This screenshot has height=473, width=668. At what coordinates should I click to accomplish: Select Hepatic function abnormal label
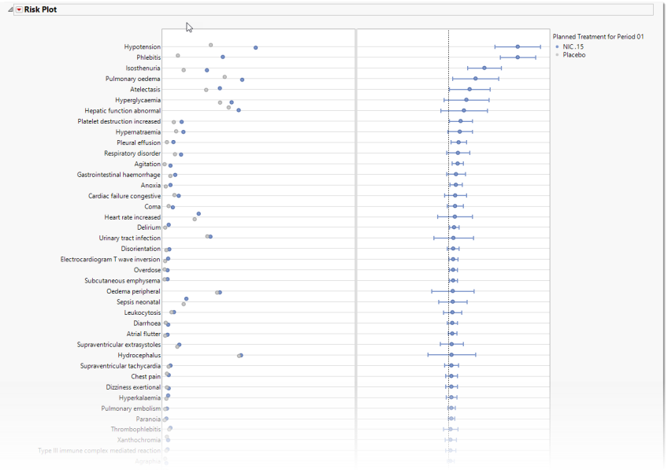click(x=123, y=111)
